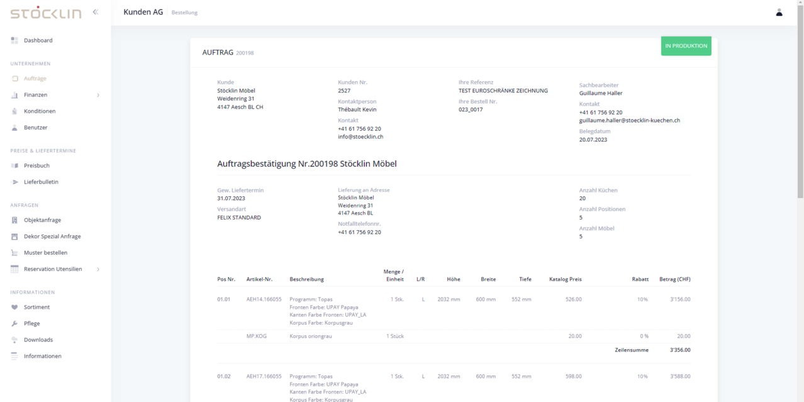This screenshot has height=402, width=804.
Task: Click Kontaktperson Thébault Kevin
Action: click(x=357, y=109)
